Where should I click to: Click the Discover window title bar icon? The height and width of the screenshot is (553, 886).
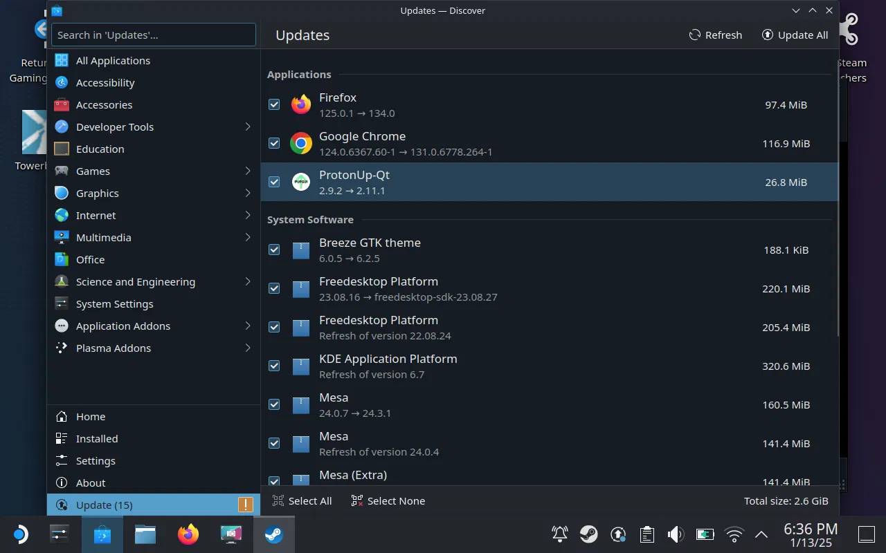coord(57,10)
